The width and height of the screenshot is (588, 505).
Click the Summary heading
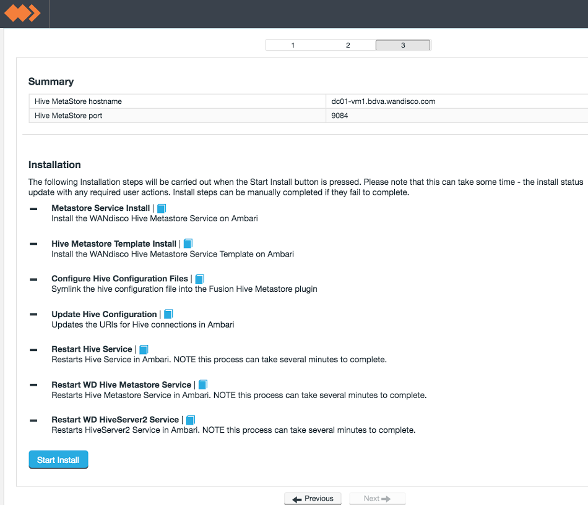(x=51, y=82)
